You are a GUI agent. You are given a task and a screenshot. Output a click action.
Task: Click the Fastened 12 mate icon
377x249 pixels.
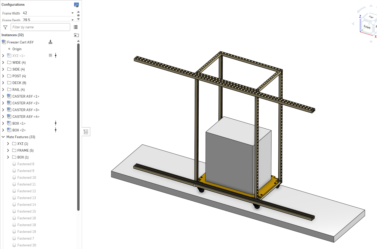tap(14, 191)
